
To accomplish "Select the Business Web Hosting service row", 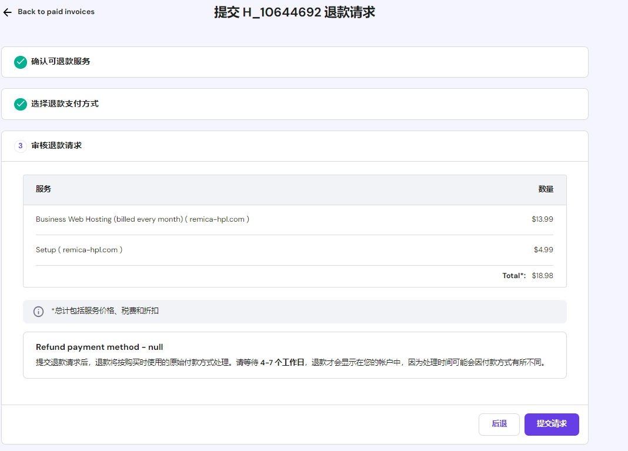I will [x=142, y=219].
